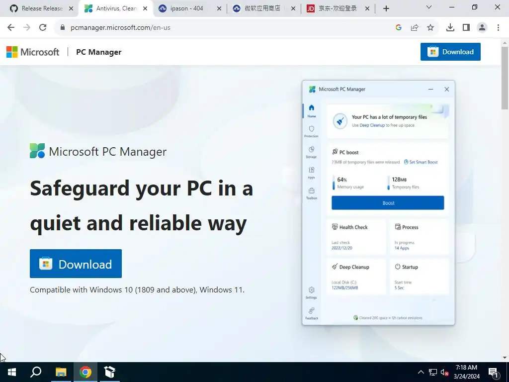Open Toolbox in the PC Manager sidebar

tap(311, 193)
